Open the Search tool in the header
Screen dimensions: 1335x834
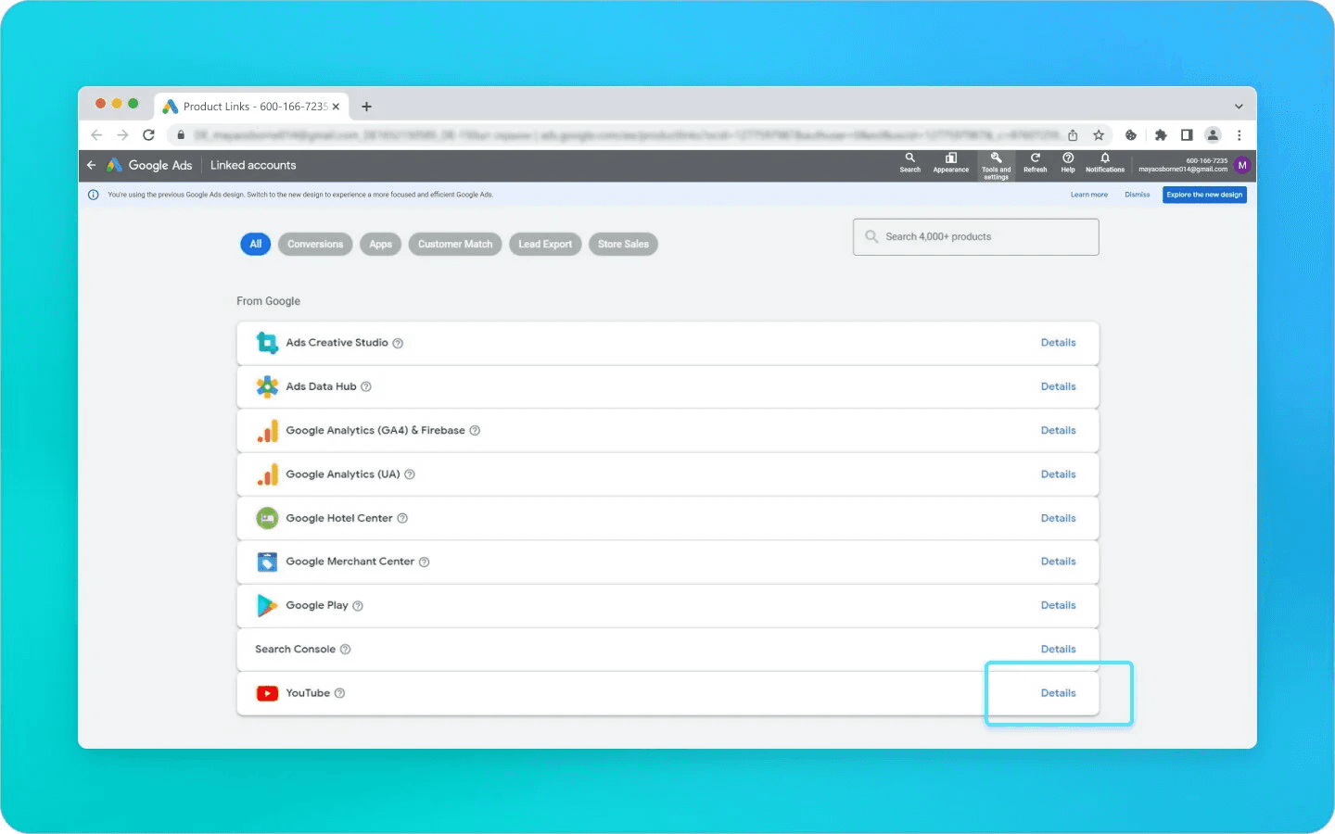[x=910, y=163]
